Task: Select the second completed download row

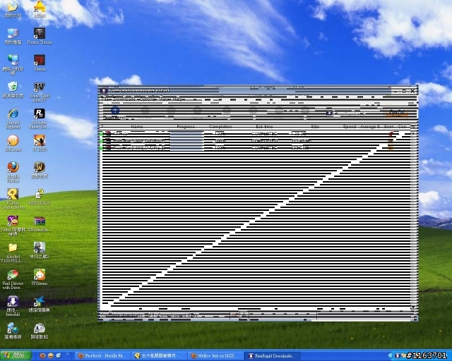Action: point(255,141)
